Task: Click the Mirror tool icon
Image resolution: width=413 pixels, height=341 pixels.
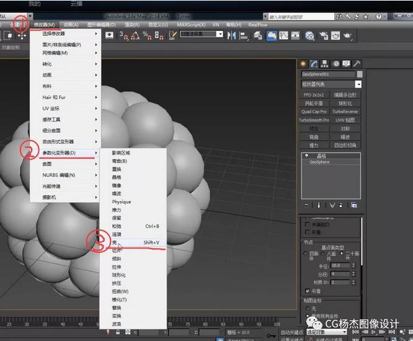Action: click(231, 35)
